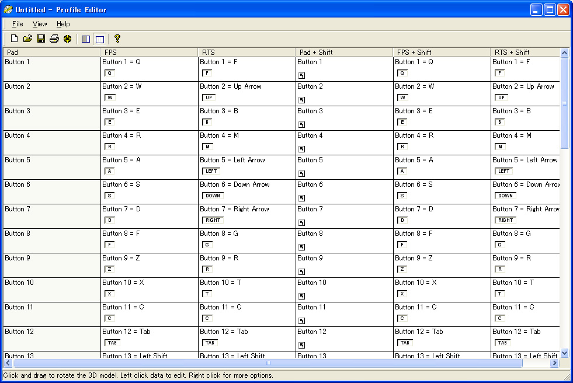Viewport: 573px width, 383px height.
Task: Select the single pane grid view icon
Action: [x=99, y=39]
